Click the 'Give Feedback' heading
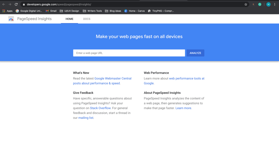The image size is (279, 167). [x=83, y=93]
